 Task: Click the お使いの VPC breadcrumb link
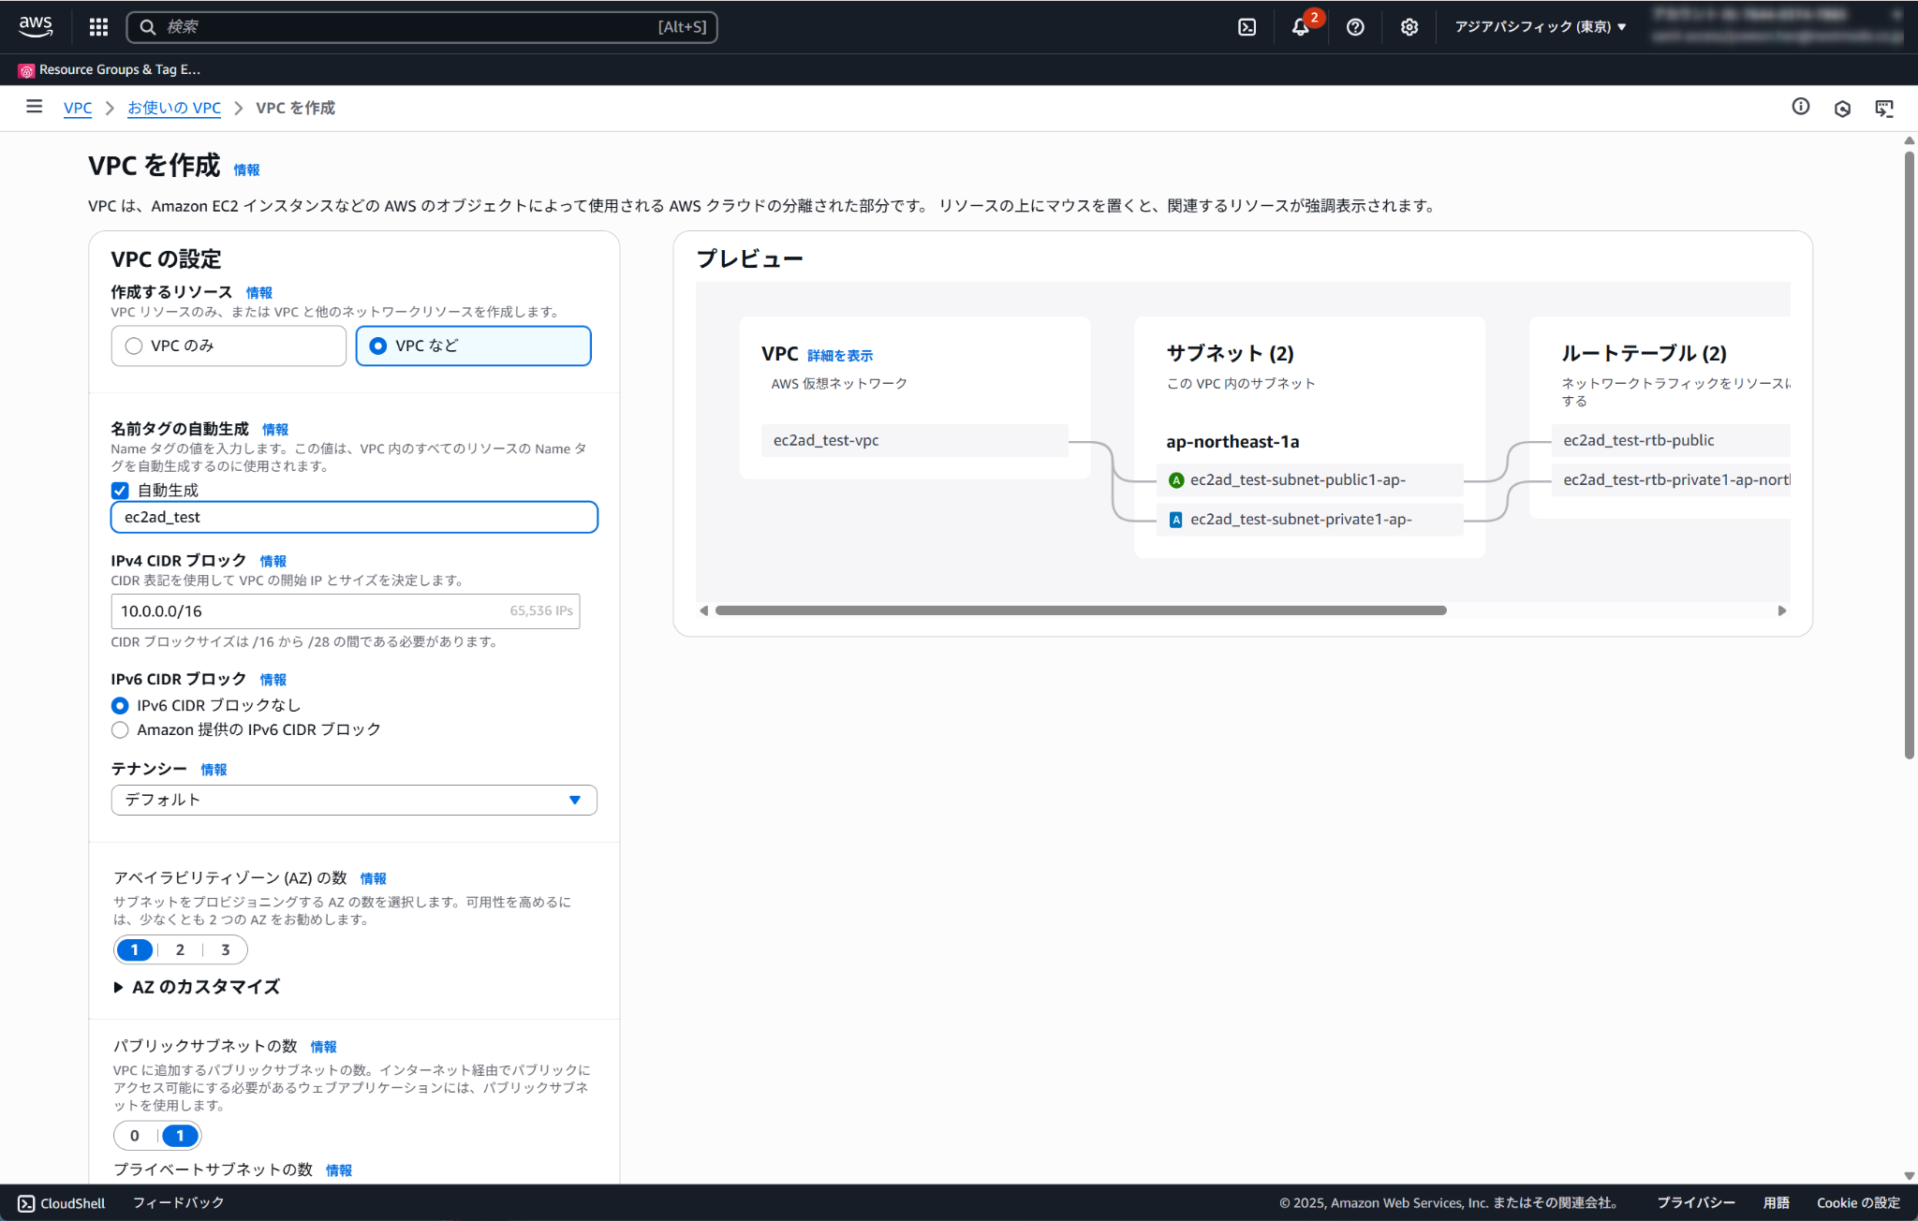[174, 108]
